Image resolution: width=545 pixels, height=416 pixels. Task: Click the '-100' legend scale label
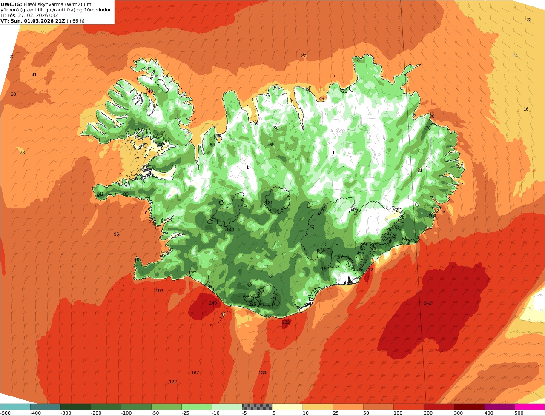pyautogui.click(x=126, y=413)
